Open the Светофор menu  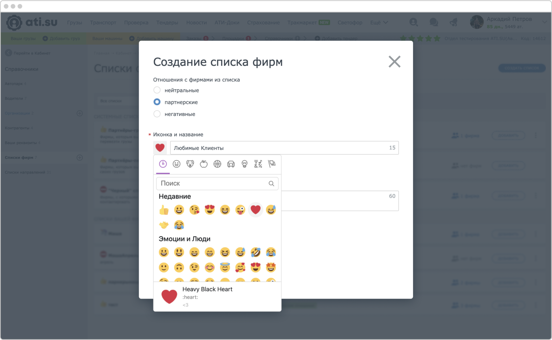(x=350, y=23)
